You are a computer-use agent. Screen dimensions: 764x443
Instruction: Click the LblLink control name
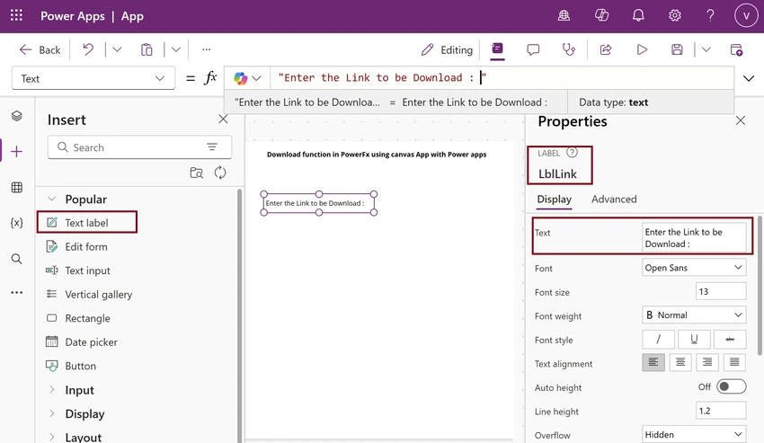[557, 174]
